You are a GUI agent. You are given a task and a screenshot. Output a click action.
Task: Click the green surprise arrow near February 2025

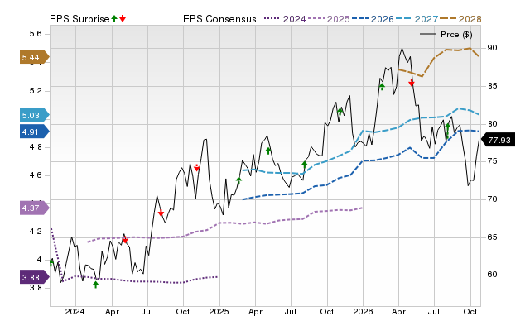click(x=238, y=180)
